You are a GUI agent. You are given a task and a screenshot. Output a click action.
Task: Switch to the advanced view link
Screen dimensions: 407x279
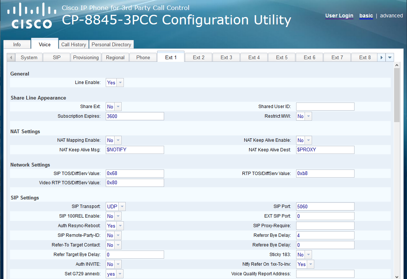(391, 16)
